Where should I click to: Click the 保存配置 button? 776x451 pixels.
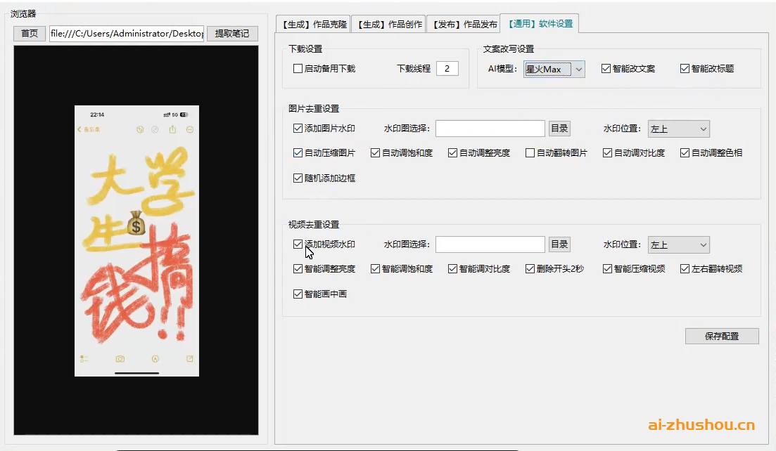[x=722, y=336]
